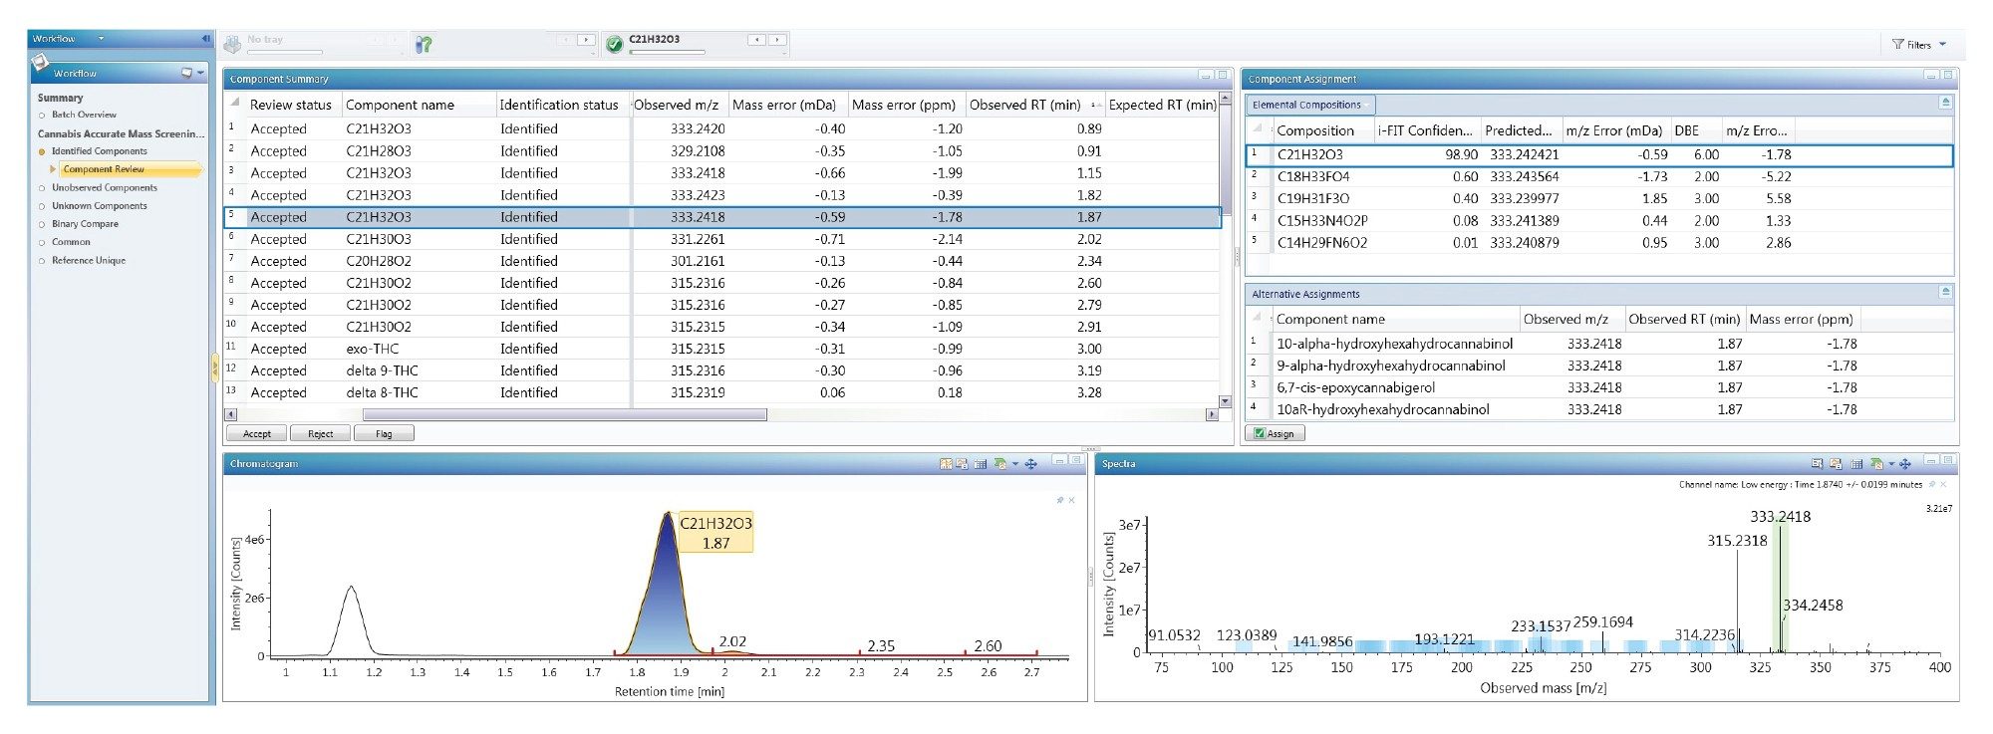Screen dimensions: 1993x734
Task: Collapse the Workflow side panel arrow
Action: click(206, 39)
